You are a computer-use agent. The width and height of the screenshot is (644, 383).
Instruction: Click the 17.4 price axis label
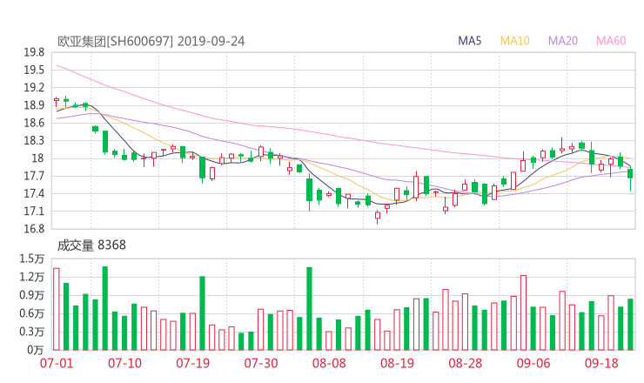coord(34,193)
